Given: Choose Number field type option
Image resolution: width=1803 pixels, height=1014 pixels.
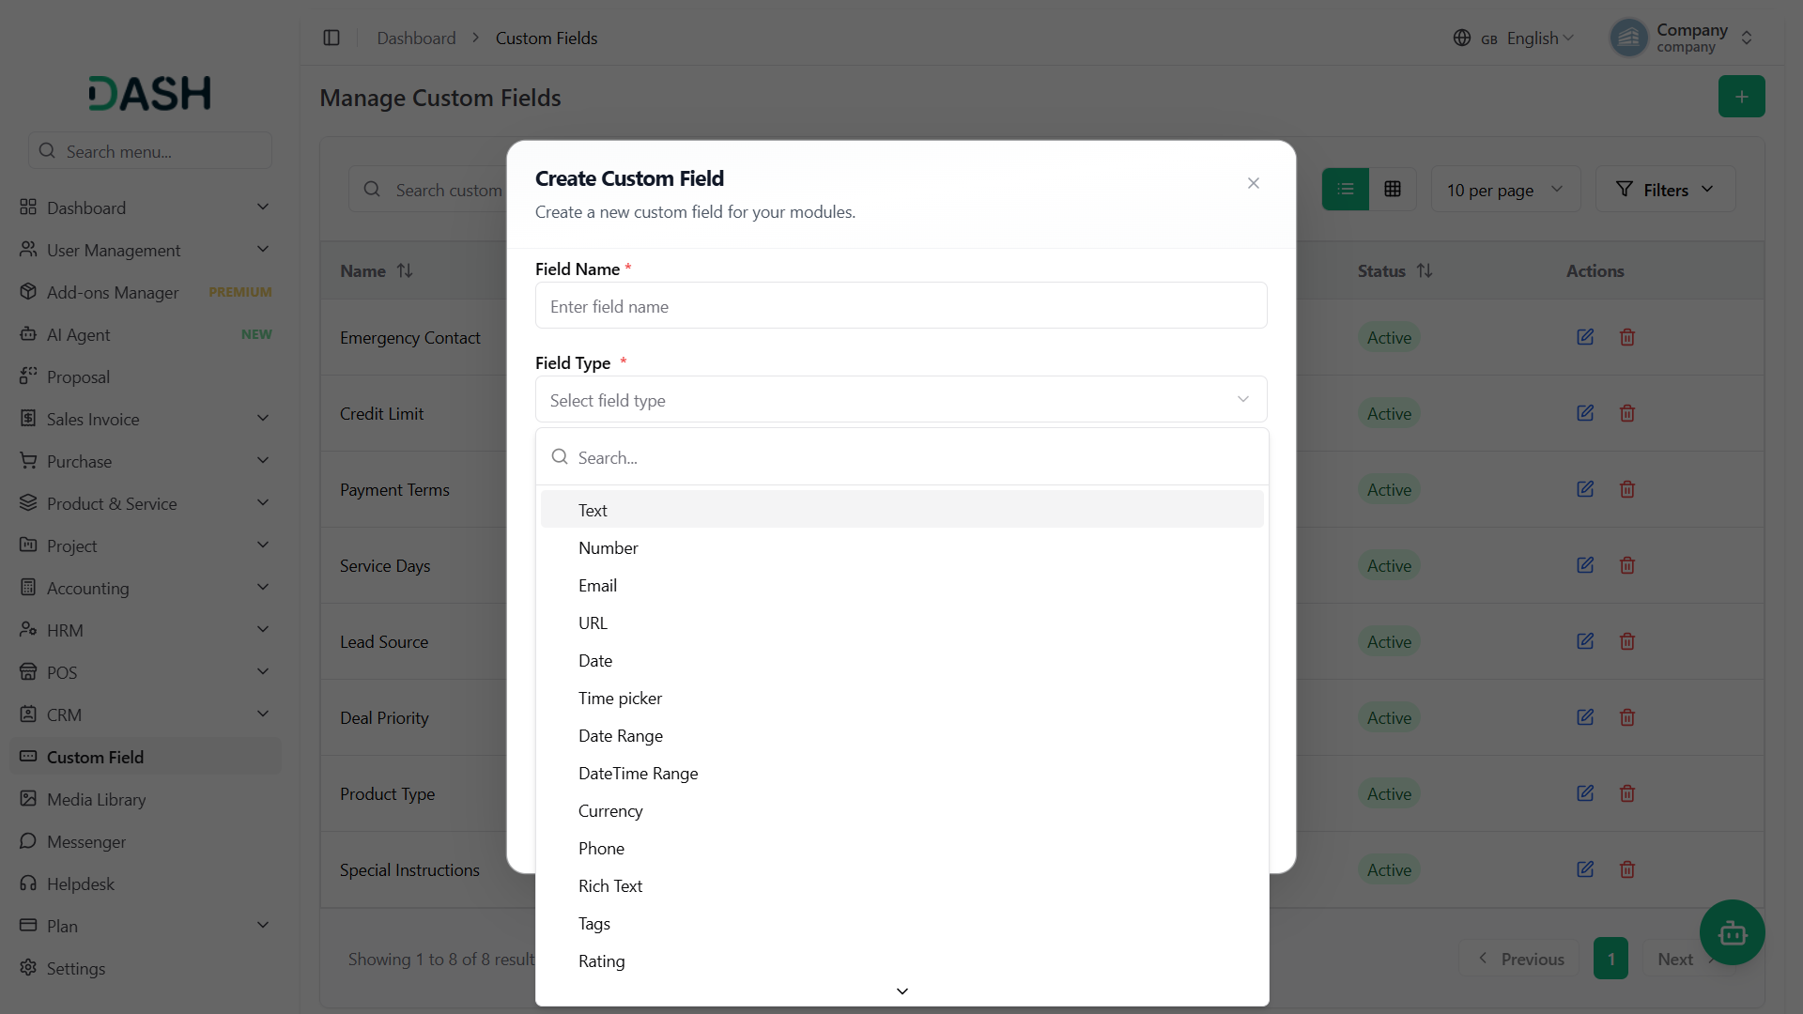Looking at the screenshot, I should point(901,547).
